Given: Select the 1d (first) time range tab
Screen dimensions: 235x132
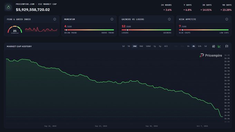Looking at the screenshot, I should (x=123, y=46).
